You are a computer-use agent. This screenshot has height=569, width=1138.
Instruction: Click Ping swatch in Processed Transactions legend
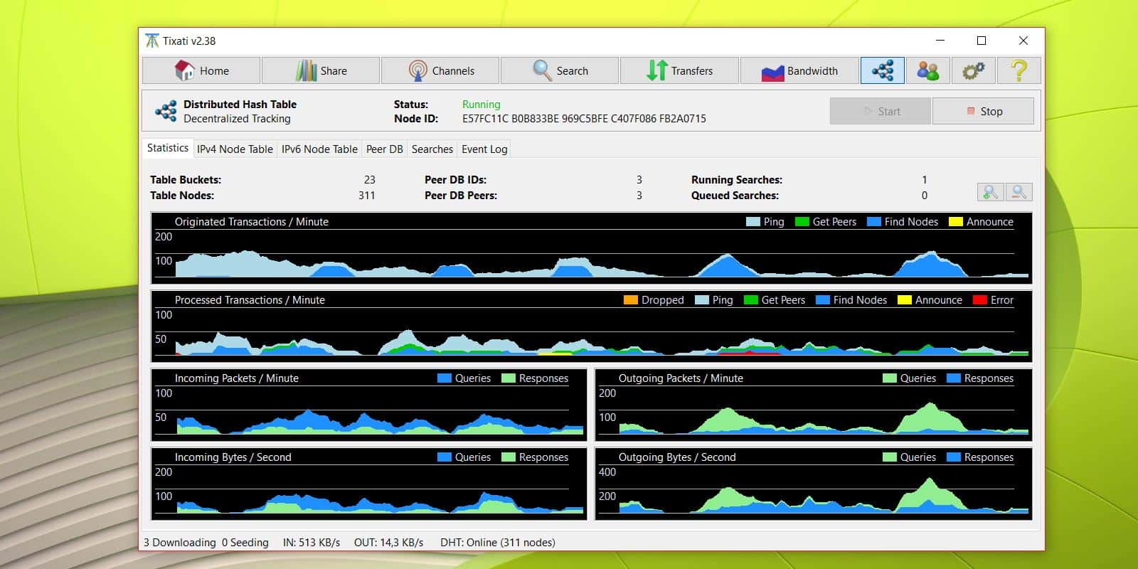[x=702, y=300]
